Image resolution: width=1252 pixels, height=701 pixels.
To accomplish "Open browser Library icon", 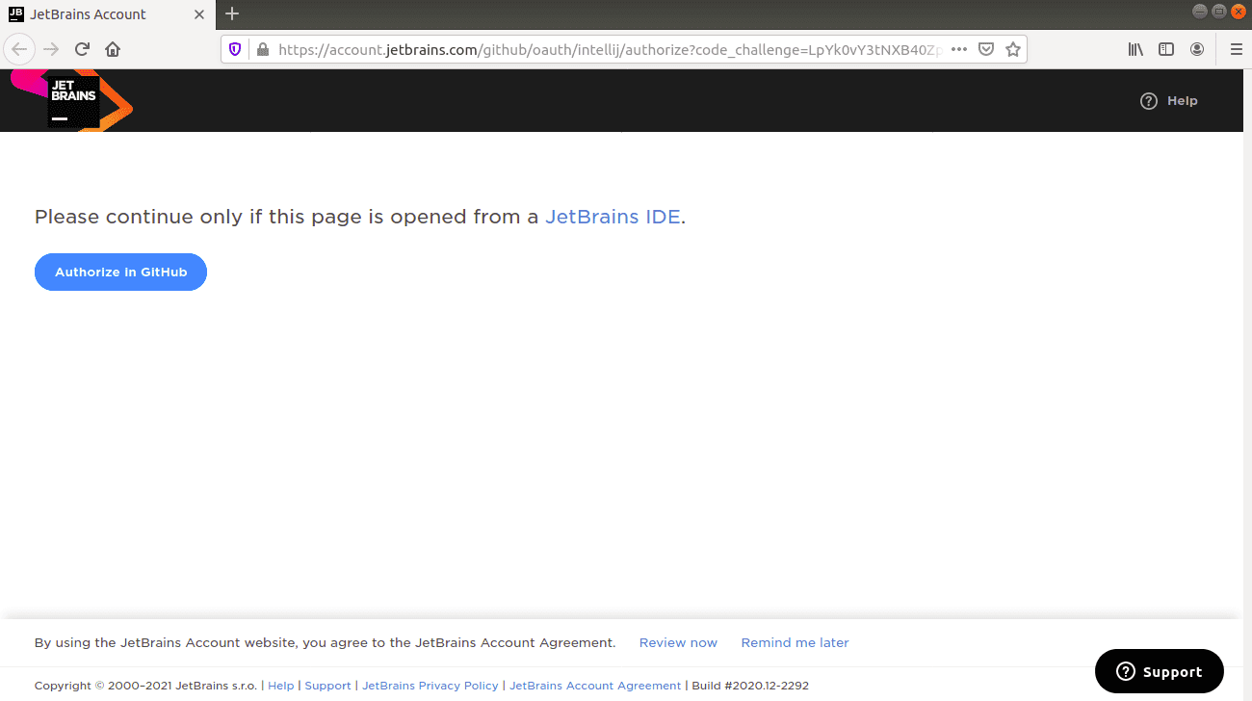I will tap(1135, 49).
